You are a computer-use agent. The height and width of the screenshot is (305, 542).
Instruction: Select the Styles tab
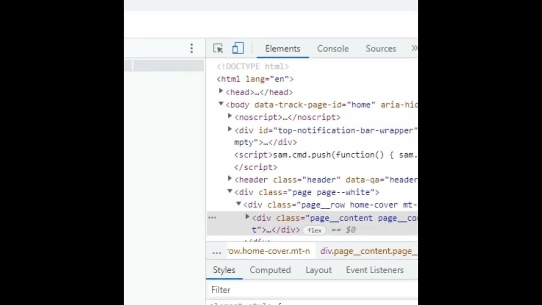(x=224, y=270)
